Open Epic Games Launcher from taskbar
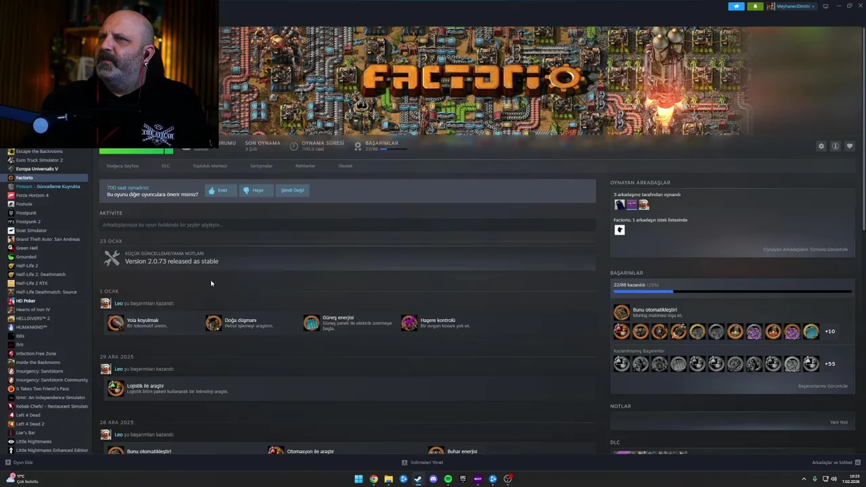 pos(463,479)
